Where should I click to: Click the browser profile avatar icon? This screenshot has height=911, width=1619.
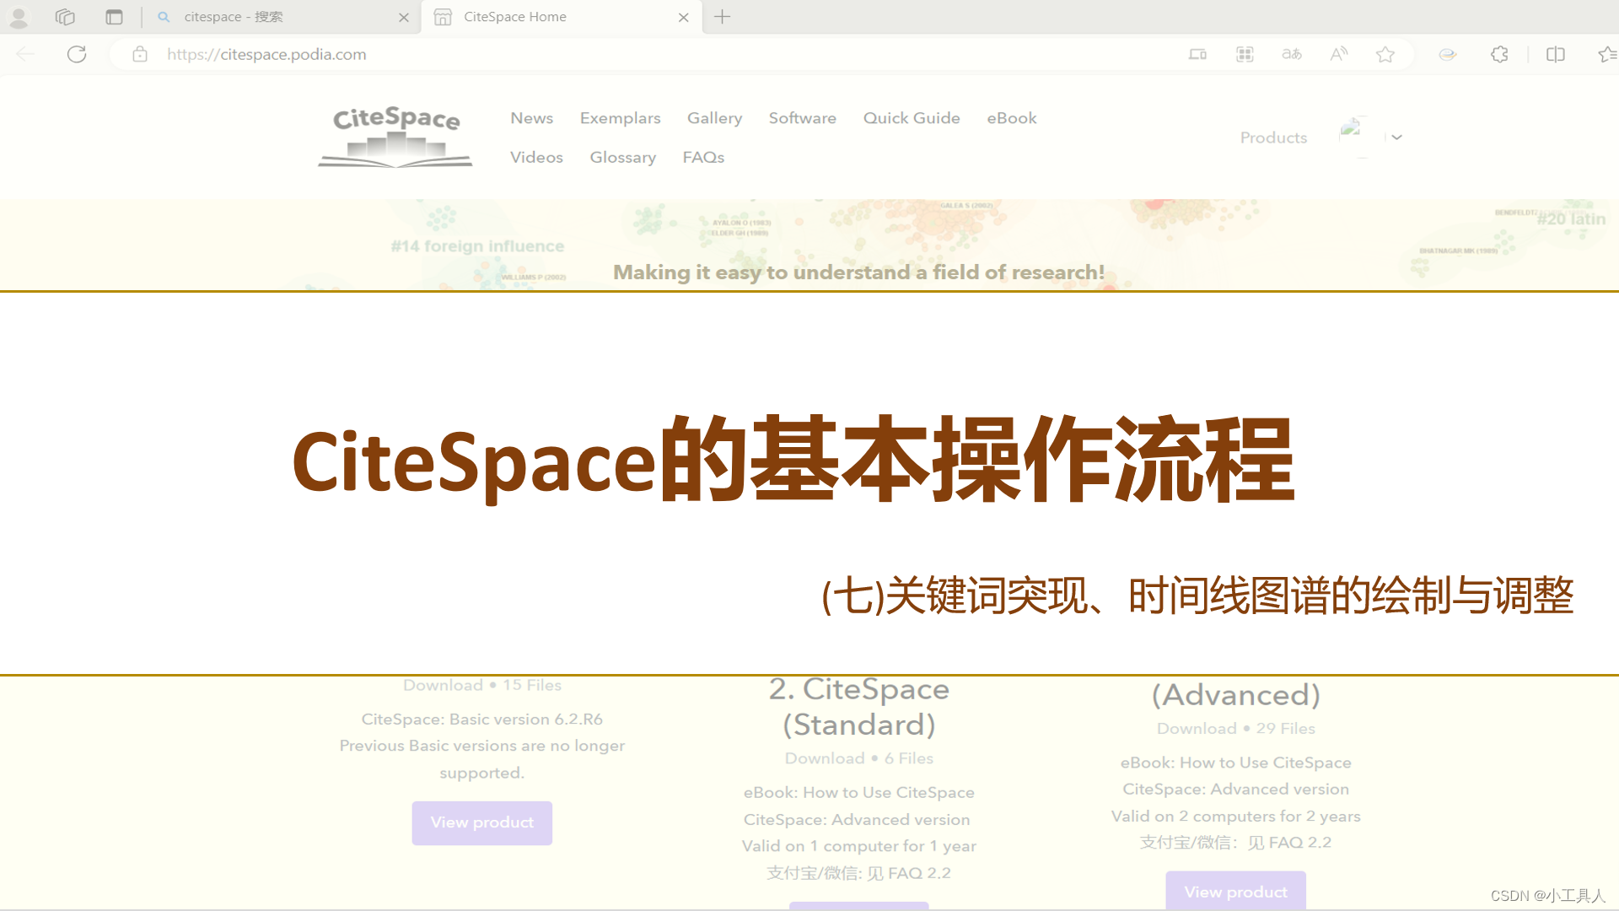[x=19, y=17]
